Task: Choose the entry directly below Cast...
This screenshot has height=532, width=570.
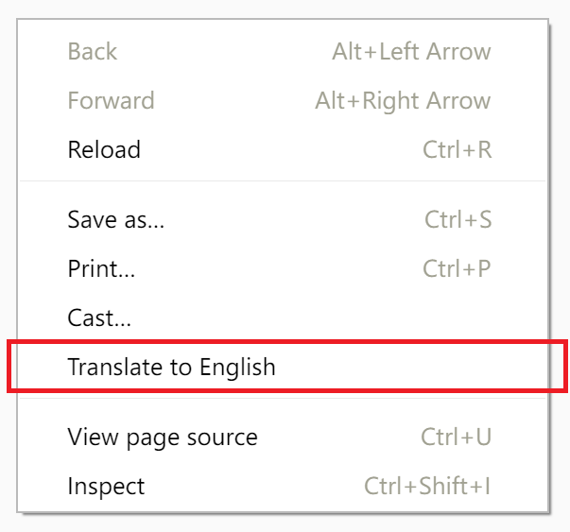Action: click(171, 367)
